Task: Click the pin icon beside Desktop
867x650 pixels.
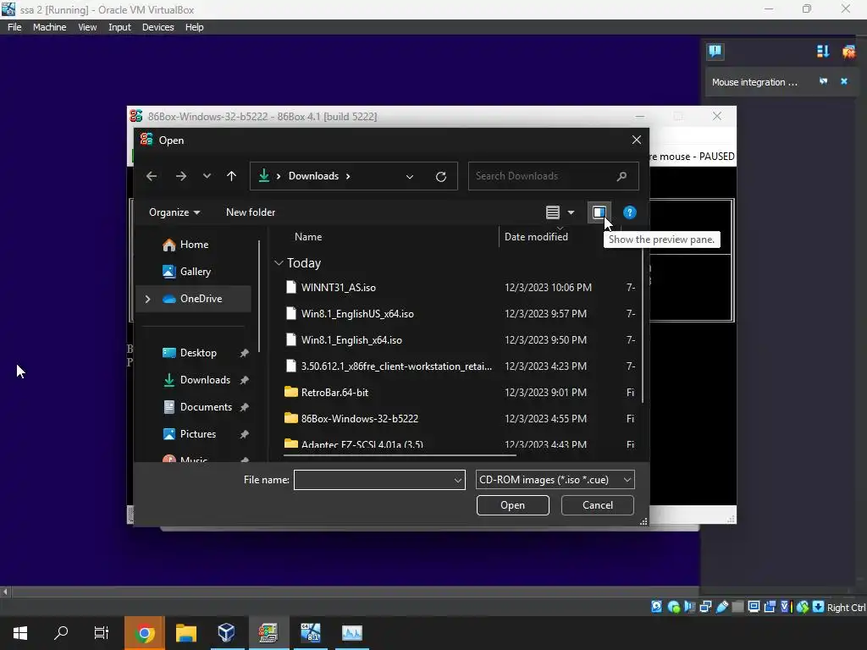Action: tap(244, 353)
